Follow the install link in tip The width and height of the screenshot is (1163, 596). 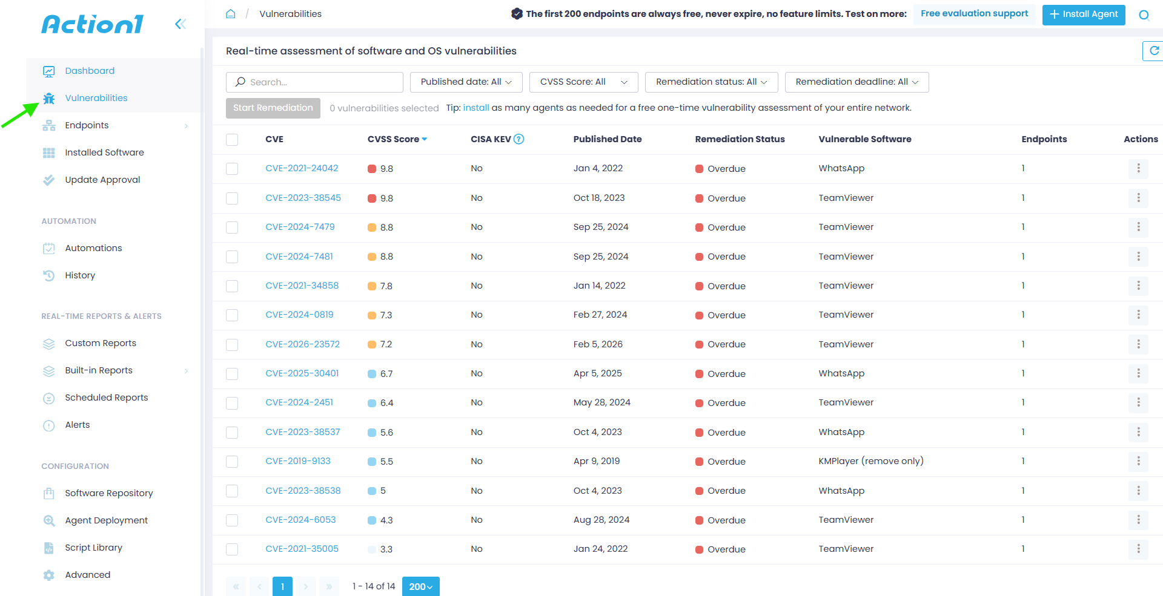click(476, 108)
